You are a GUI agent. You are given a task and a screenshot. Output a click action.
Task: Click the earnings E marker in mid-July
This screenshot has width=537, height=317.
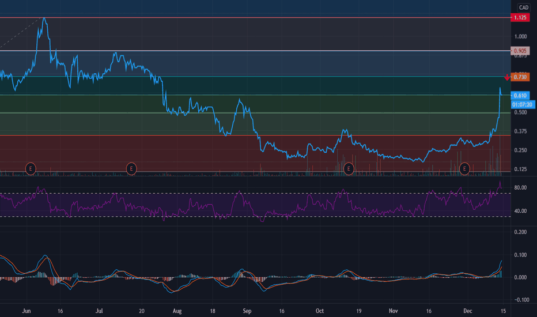pyautogui.click(x=131, y=169)
